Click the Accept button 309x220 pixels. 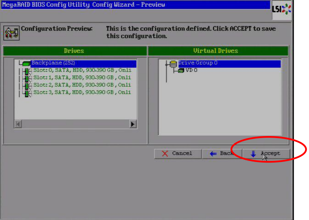[x=266, y=153]
